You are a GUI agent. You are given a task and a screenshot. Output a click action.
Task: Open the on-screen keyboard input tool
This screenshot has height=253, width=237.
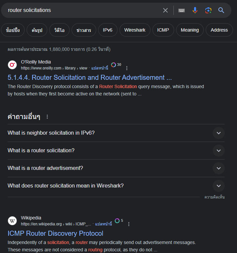[x=181, y=10]
